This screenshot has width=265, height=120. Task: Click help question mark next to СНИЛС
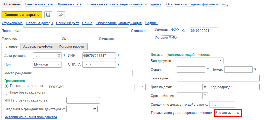[x=118, y=64]
